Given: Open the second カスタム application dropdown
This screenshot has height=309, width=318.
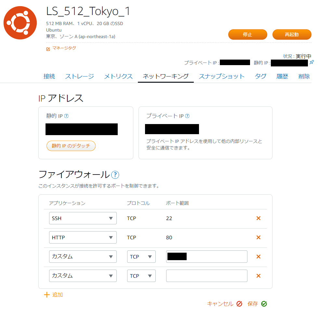Looking at the screenshot, I should coord(83,276).
